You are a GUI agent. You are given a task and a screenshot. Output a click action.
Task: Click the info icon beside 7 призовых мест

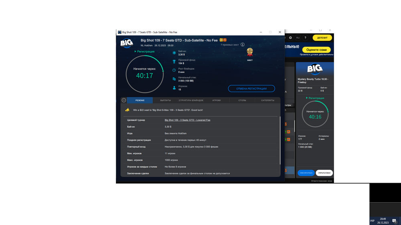(243, 45)
